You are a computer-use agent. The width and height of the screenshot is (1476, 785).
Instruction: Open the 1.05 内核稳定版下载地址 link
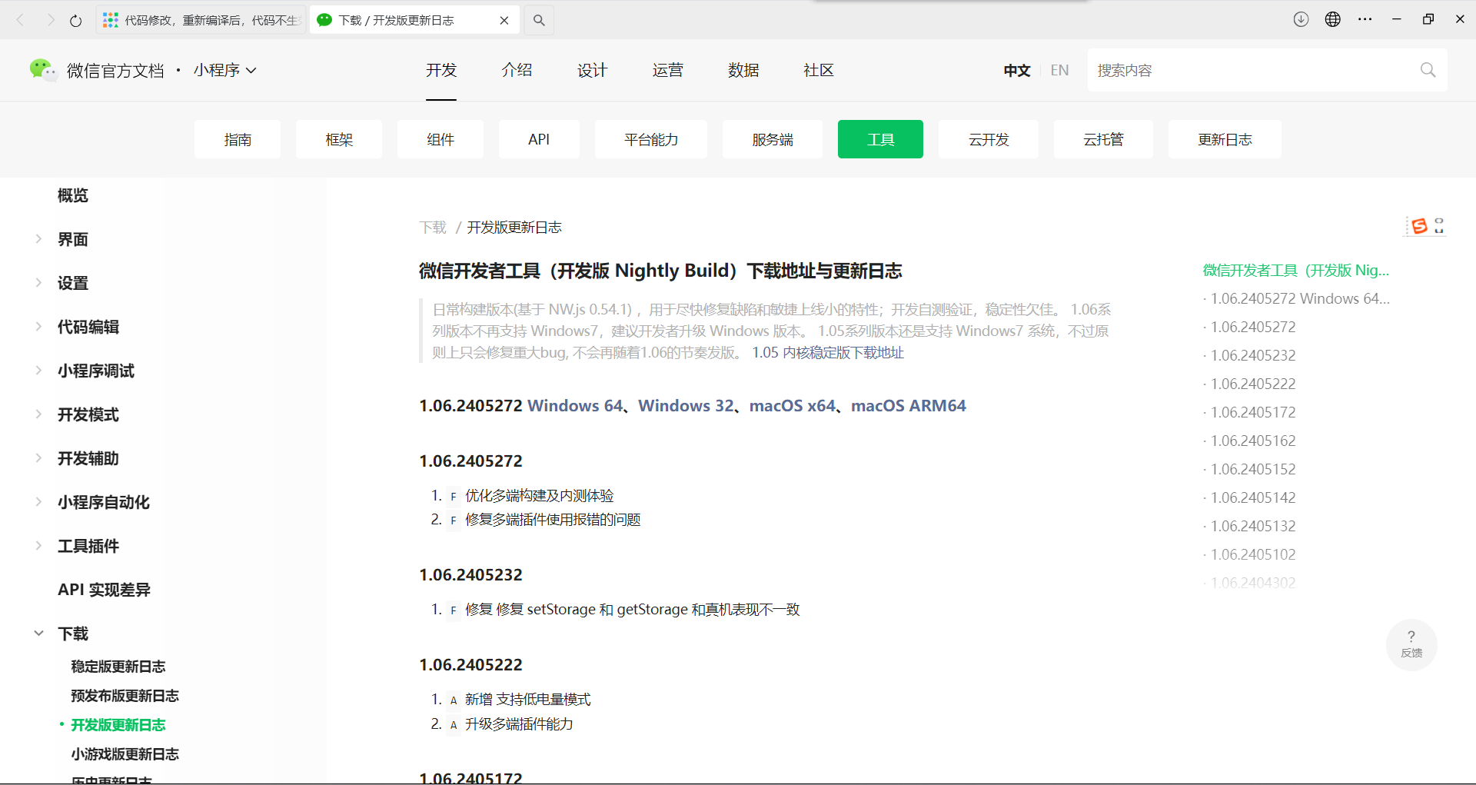click(x=828, y=352)
